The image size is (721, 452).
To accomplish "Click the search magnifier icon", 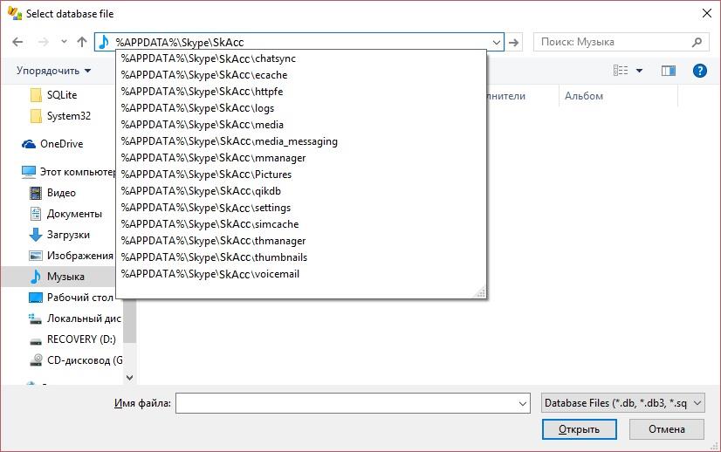I will point(697,42).
